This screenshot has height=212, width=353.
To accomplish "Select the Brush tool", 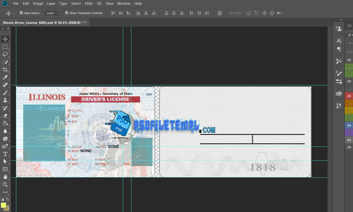I will click(5, 93).
